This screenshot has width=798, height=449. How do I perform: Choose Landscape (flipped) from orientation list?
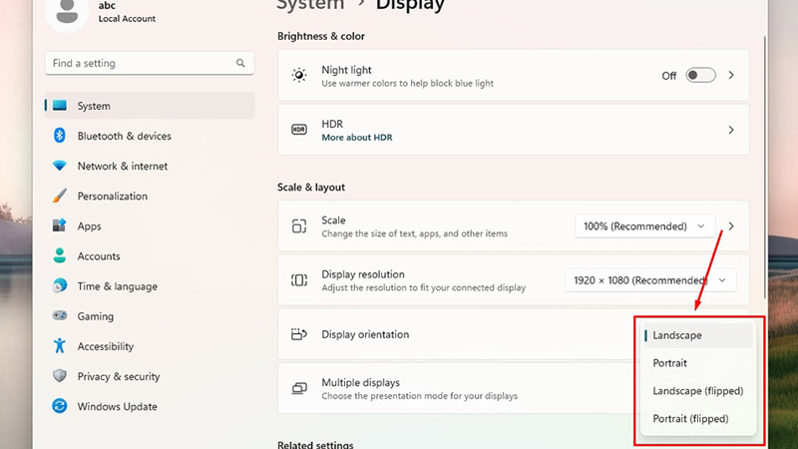(x=697, y=391)
